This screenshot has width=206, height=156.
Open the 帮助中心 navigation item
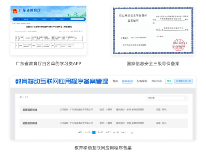pos(157,81)
